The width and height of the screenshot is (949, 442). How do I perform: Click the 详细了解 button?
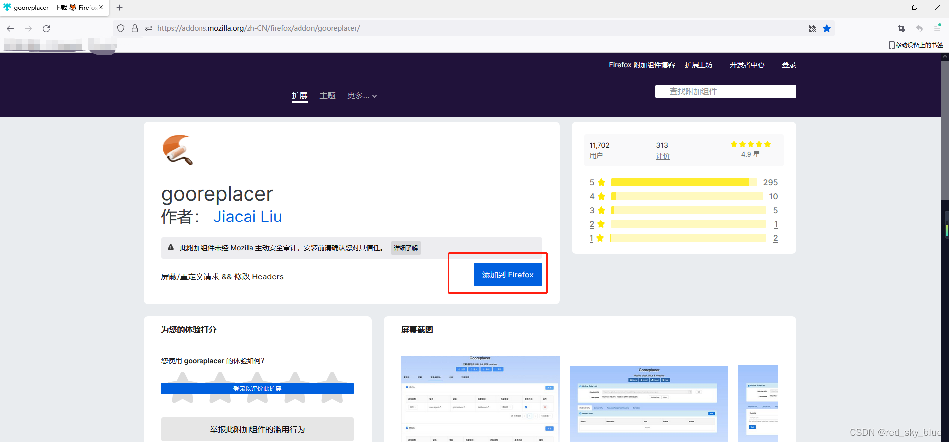[x=406, y=248]
